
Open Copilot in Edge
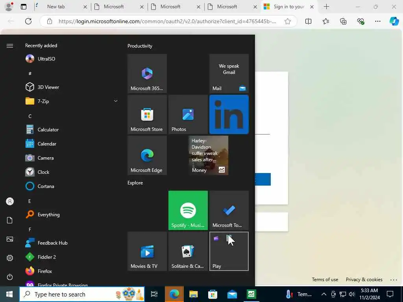[x=394, y=21]
